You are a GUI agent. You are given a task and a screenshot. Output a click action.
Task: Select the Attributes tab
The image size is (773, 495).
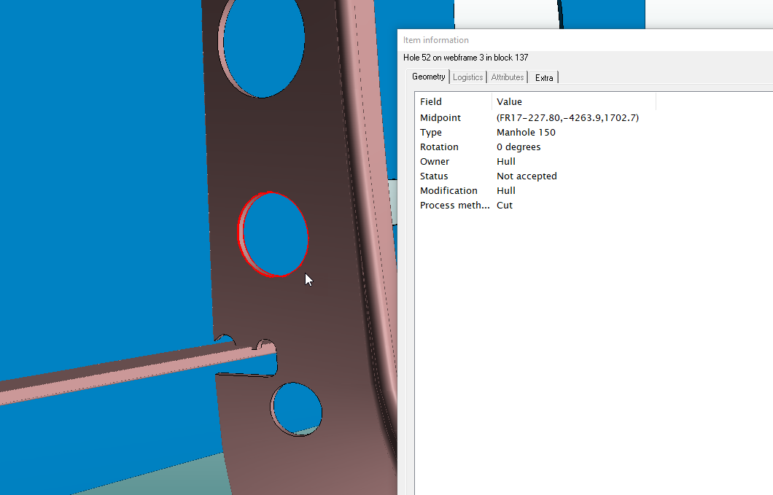click(x=508, y=77)
